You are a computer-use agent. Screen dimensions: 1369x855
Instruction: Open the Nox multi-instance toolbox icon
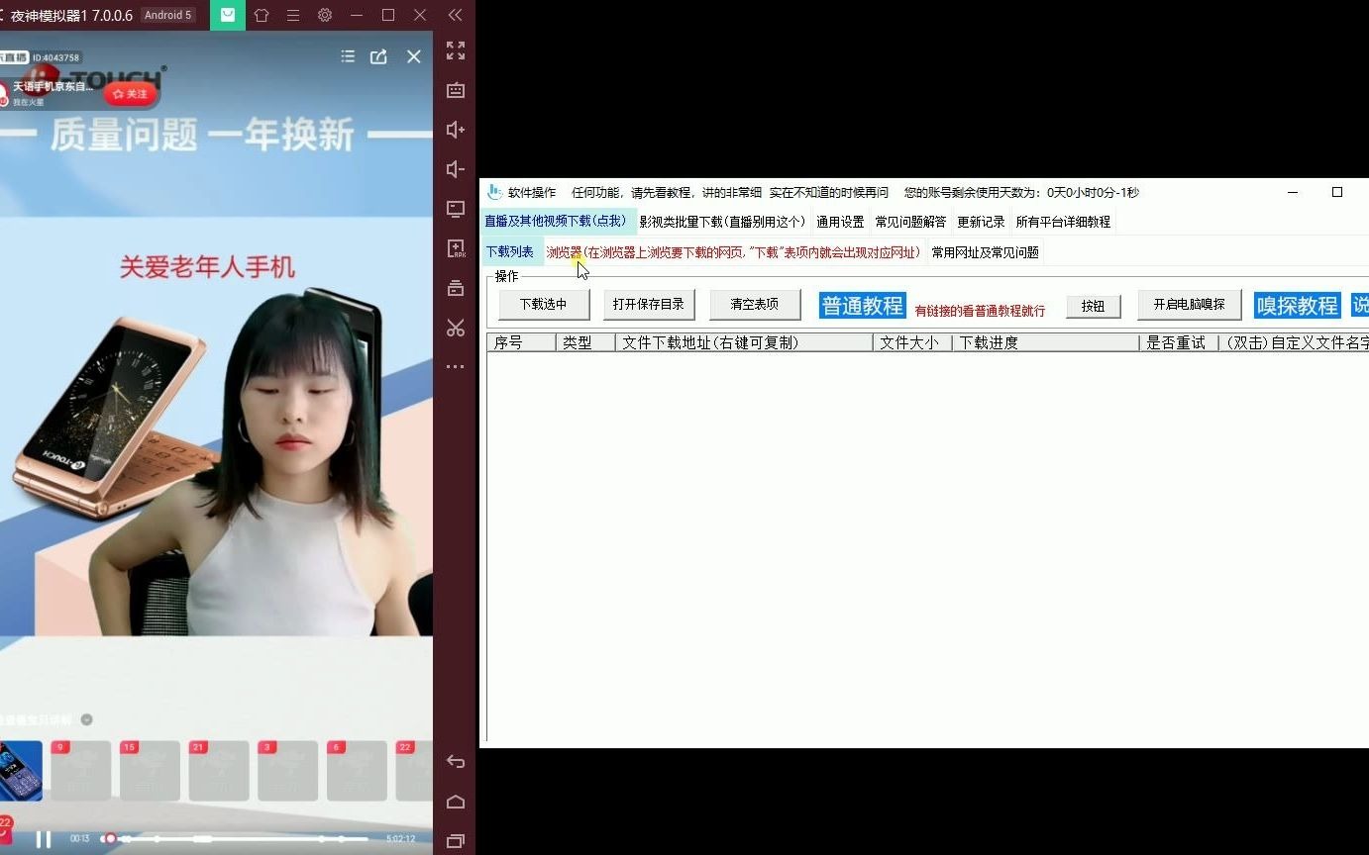[456, 288]
